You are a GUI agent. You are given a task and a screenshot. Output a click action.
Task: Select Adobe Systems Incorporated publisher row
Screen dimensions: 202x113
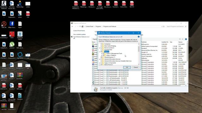click(149, 46)
